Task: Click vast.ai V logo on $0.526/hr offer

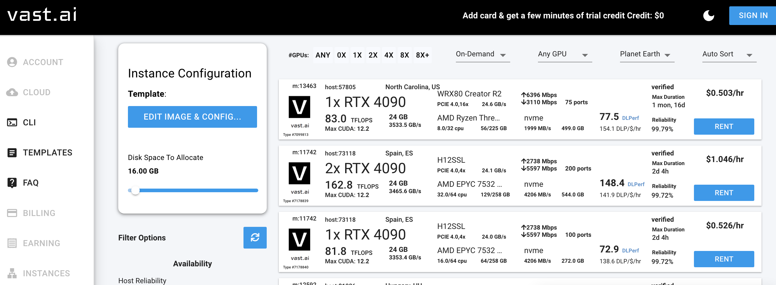Action: 300,240
